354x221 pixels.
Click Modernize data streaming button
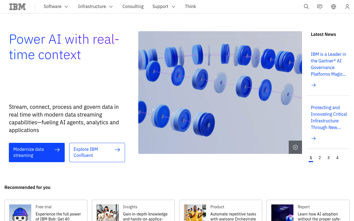click(37, 152)
